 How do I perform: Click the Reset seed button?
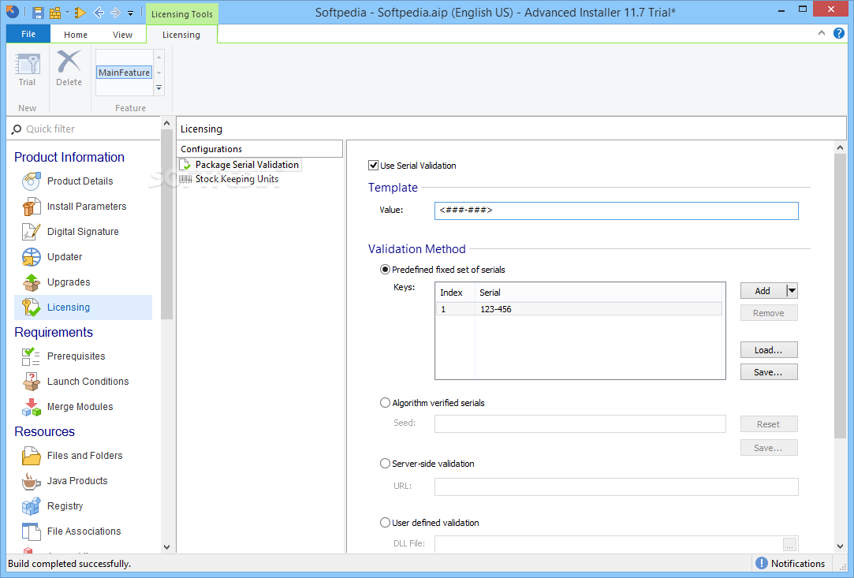pos(769,424)
